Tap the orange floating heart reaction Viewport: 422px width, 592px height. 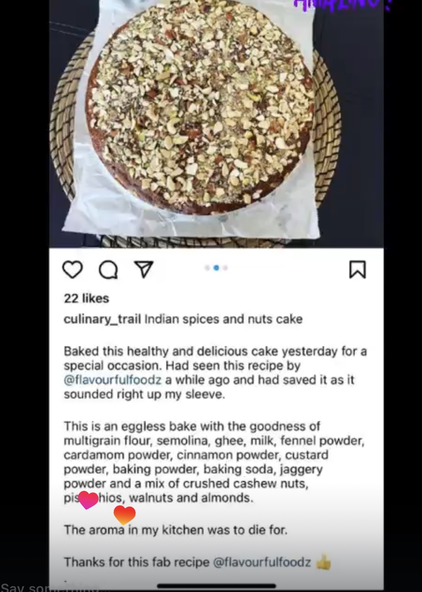(124, 515)
